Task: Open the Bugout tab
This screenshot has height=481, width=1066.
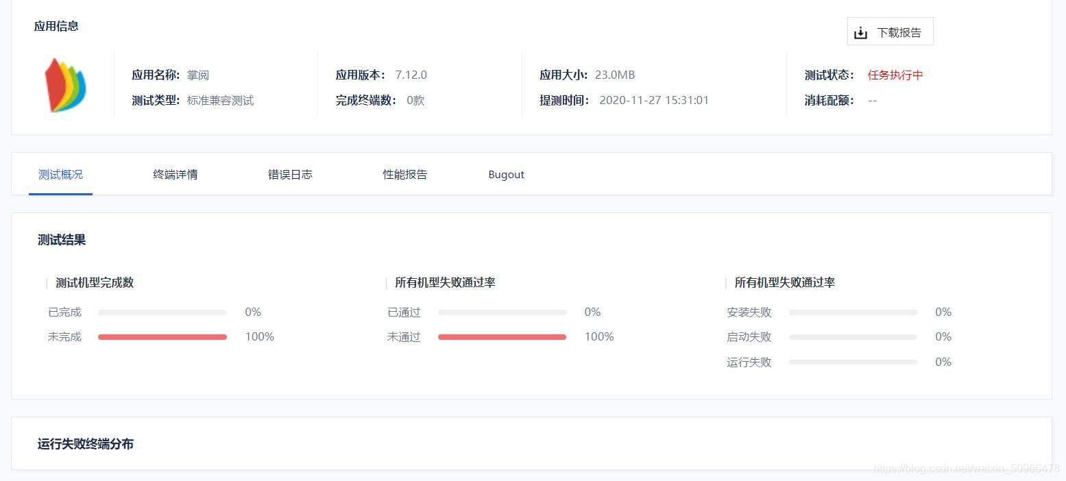Action: (506, 175)
